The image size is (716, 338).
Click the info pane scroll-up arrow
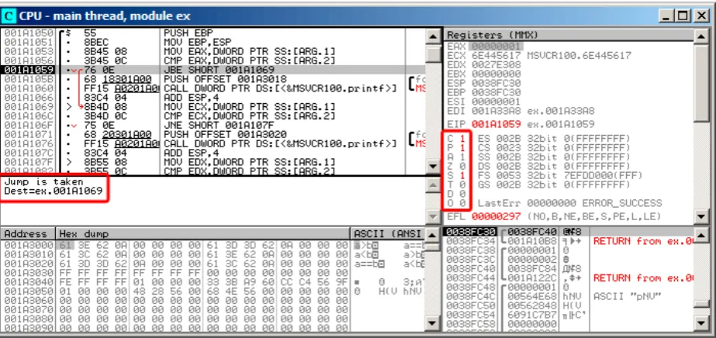(x=432, y=185)
